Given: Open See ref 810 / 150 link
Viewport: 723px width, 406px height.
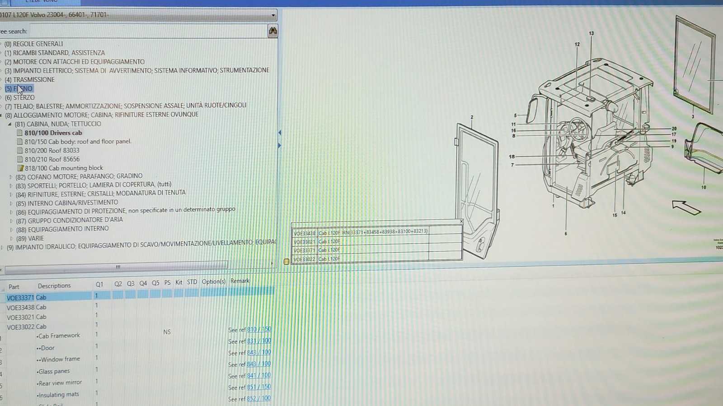Looking at the screenshot, I should [259, 329].
